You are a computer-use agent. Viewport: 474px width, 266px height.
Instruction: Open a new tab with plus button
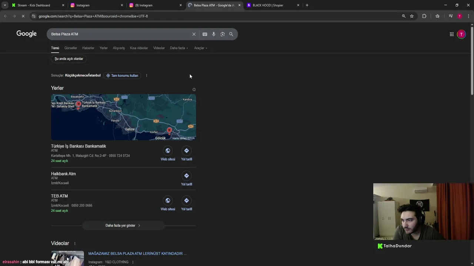[x=307, y=5]
